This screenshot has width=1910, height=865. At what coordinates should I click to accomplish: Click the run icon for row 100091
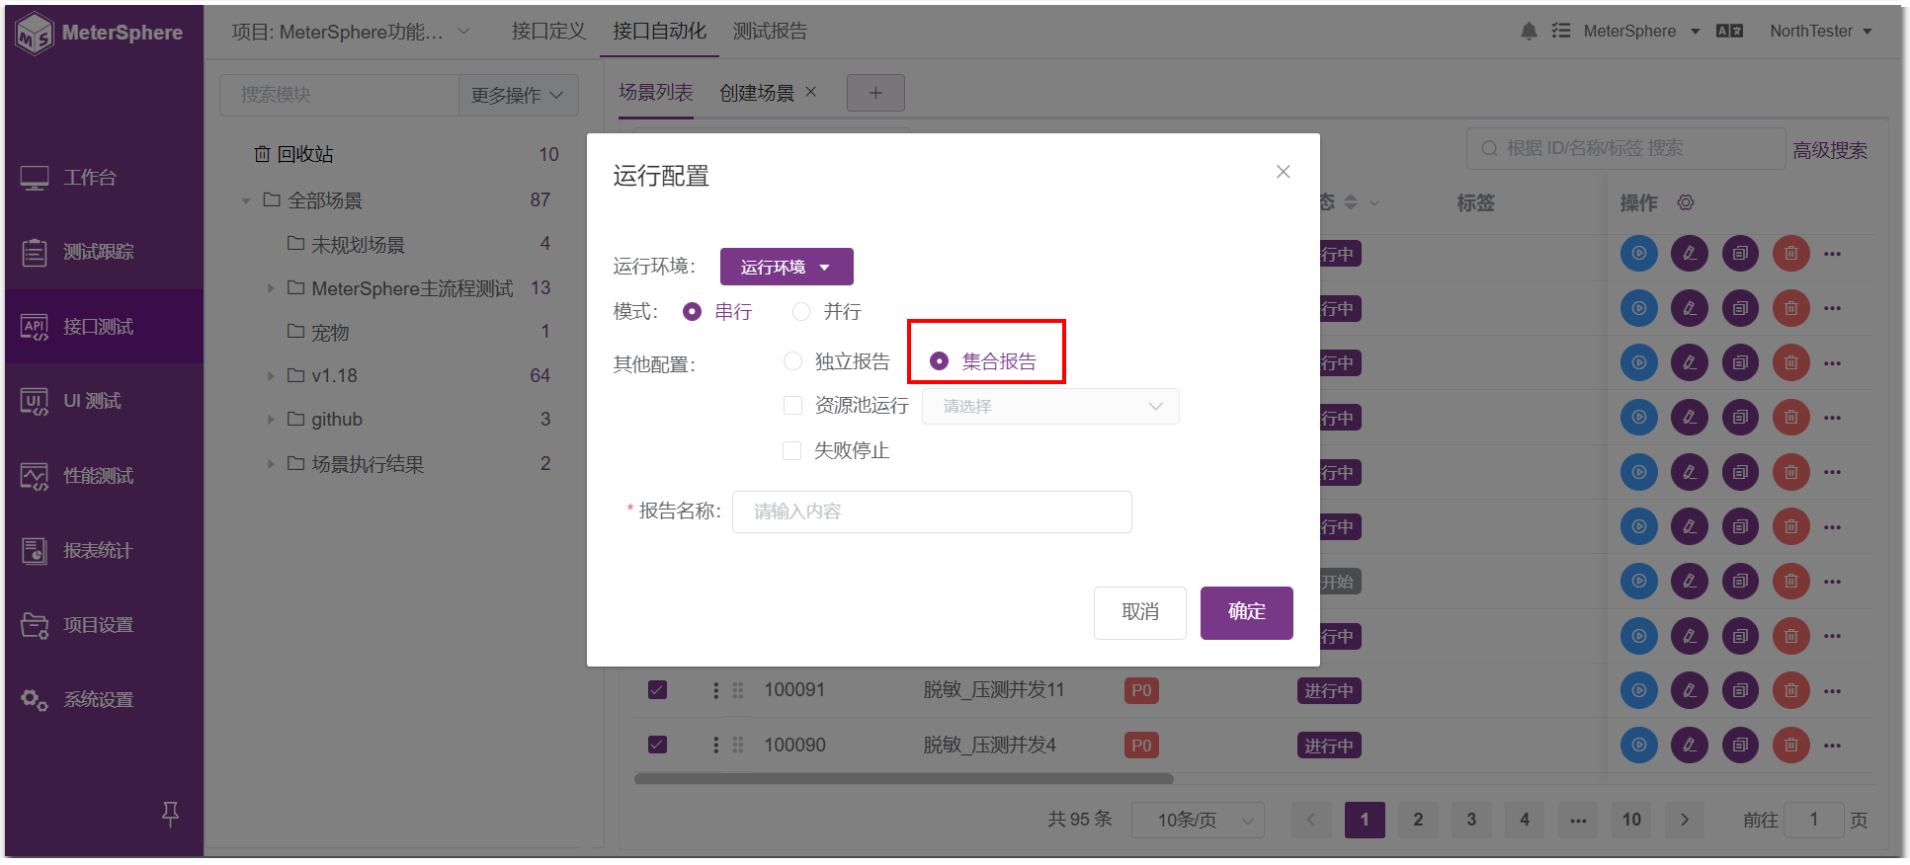[x=1639, y=690]
